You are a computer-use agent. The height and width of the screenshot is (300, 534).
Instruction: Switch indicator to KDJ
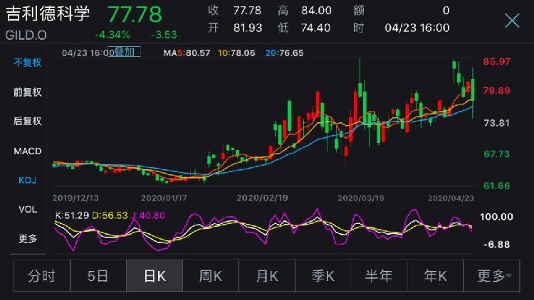28,180
